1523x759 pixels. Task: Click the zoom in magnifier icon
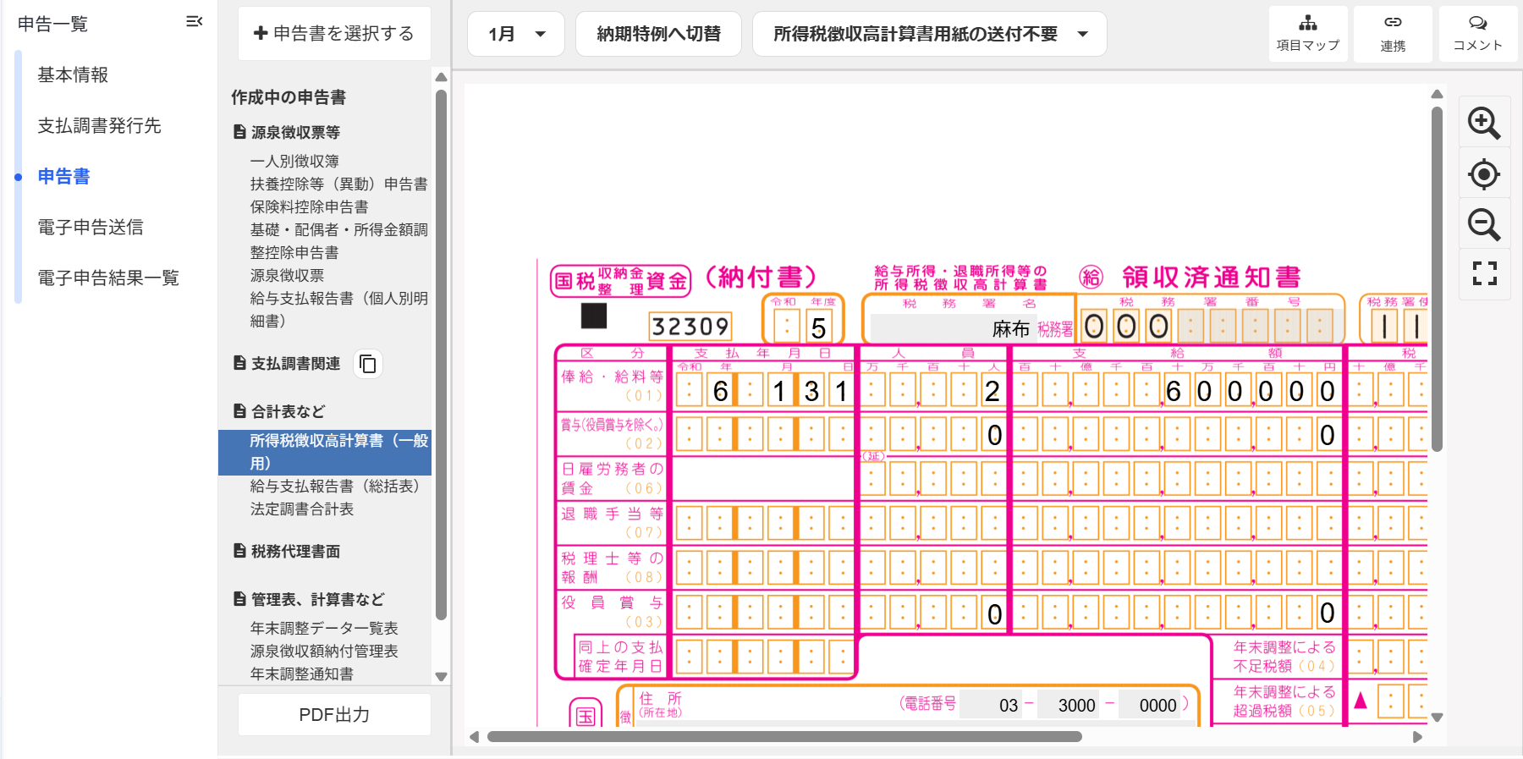[1484, 124]
